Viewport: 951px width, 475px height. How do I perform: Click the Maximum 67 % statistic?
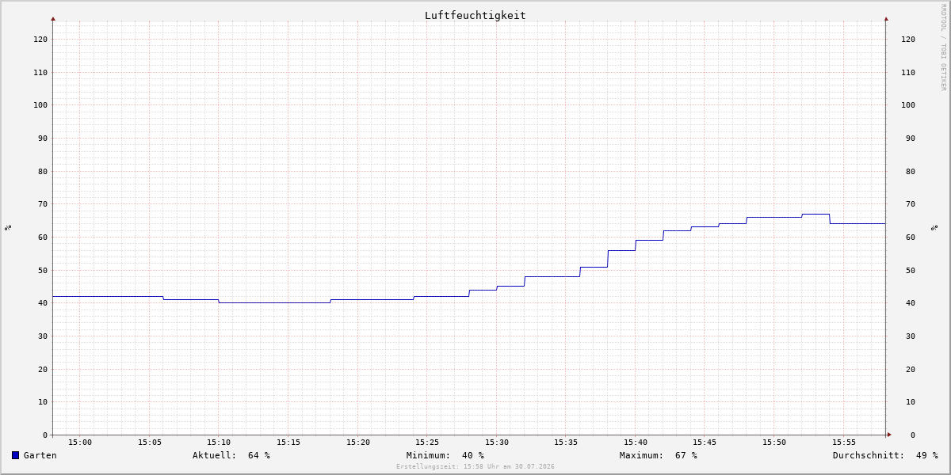pos(659,455)
